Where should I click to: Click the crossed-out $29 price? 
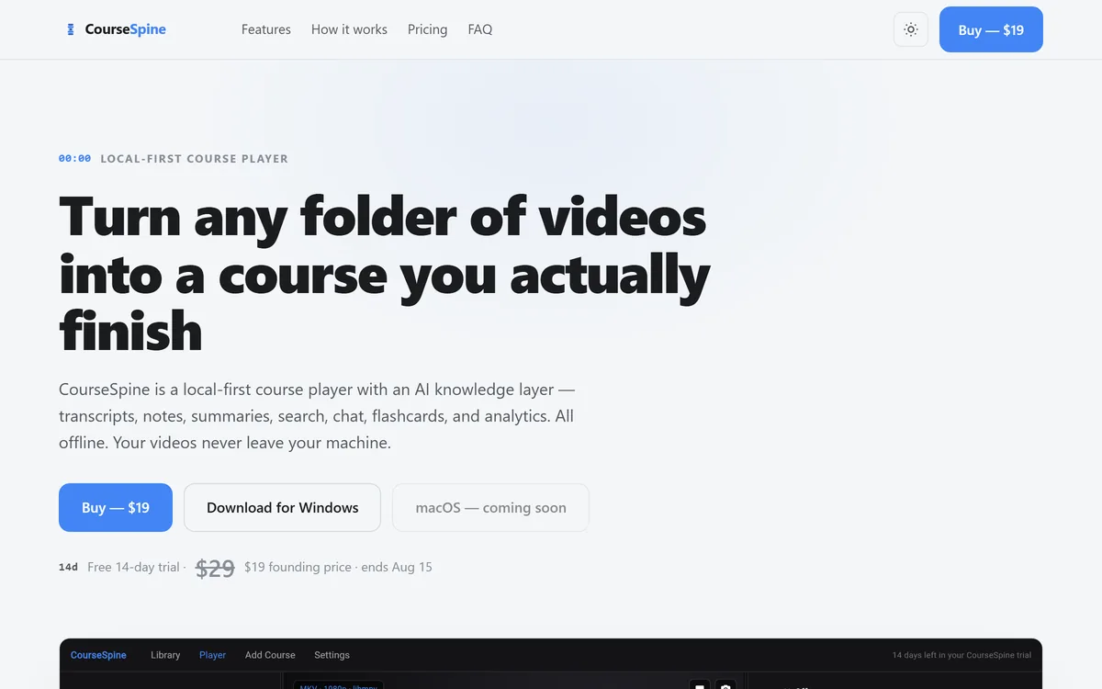(215, 568)
